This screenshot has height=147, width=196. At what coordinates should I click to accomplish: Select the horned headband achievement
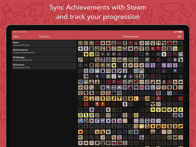158,43
